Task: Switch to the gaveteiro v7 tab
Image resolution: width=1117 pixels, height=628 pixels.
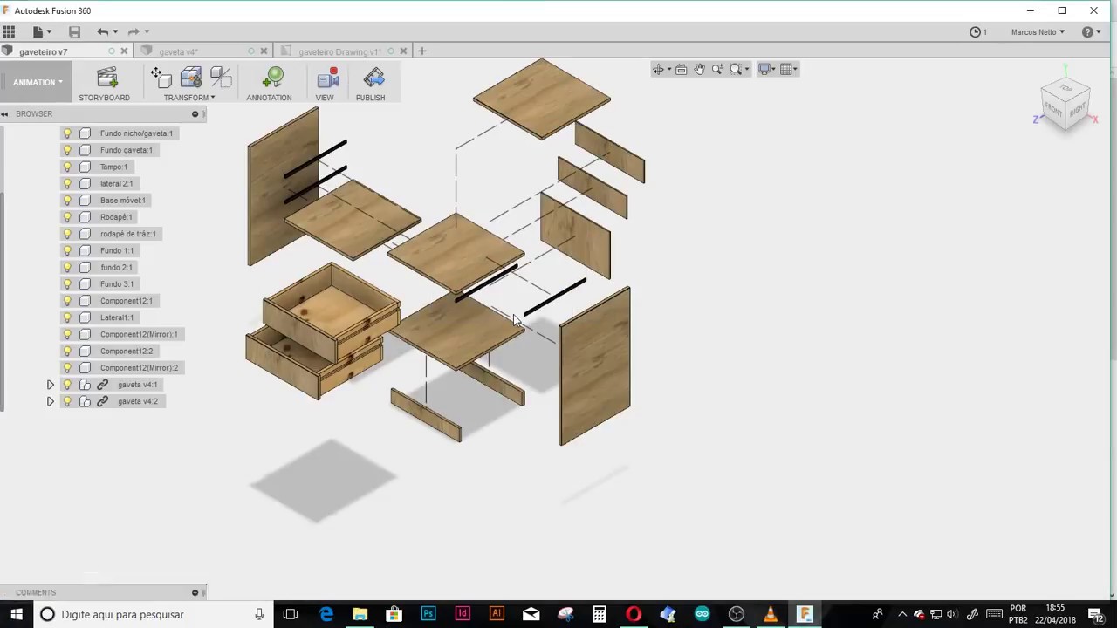Action: (x=44, y=51)
